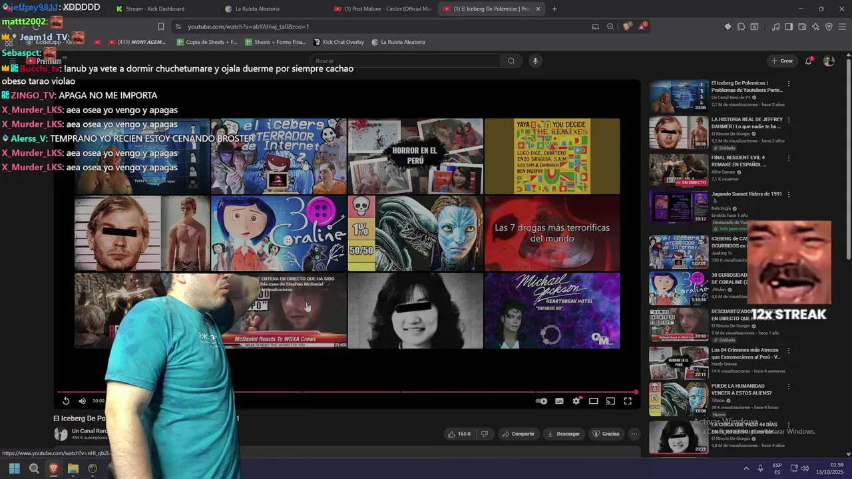The height and width of the screenshot is (479, 852).
Task: Switch to theater mode in the player
Action: (x=593, y=401)
